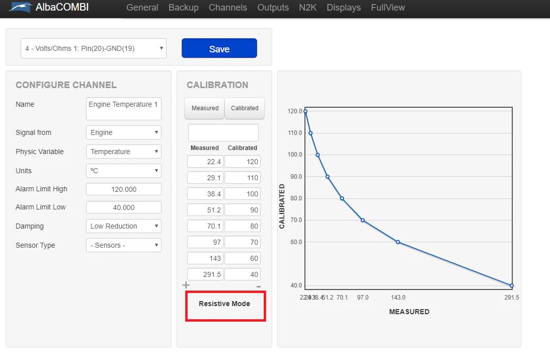Image resolution: width=550 pixels, height=362 pixels.
Task: Remove a calibration row with minus icon
Action: tap(259, 286)
